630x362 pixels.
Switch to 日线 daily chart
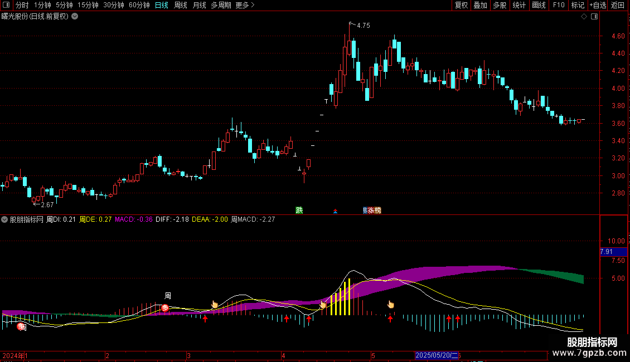point(162,5)
